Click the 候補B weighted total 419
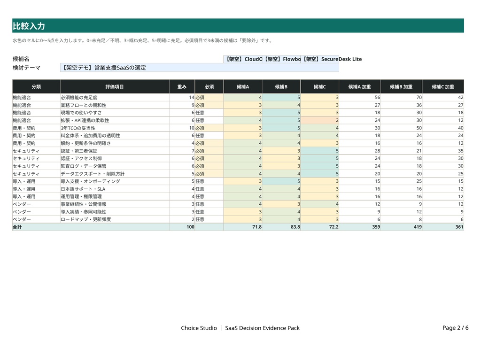 (x=401, y=227)
